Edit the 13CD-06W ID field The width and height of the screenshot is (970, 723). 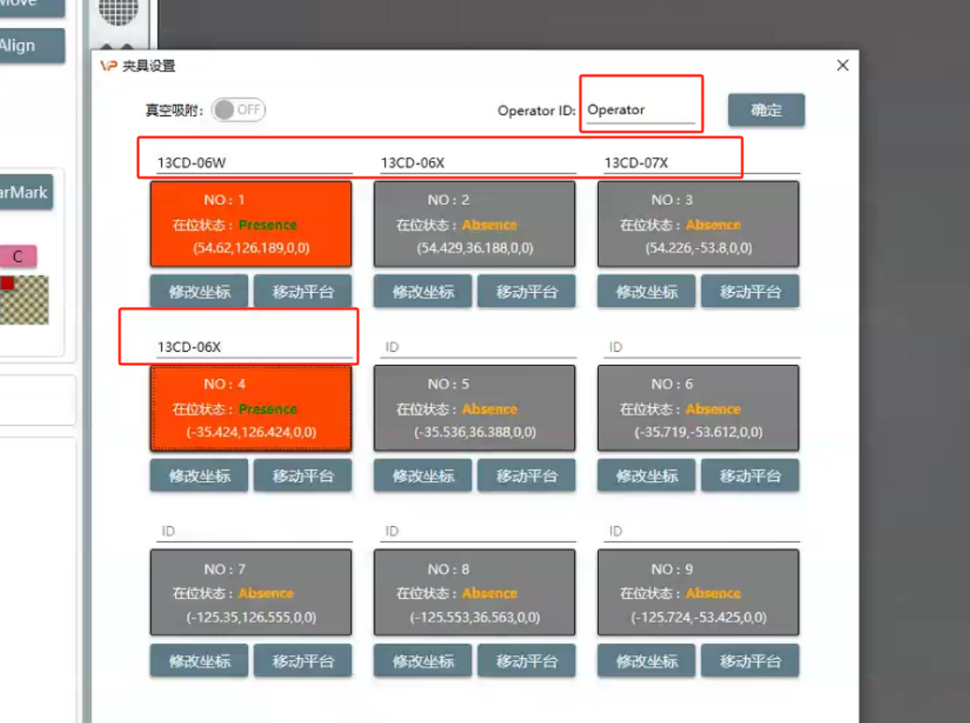[251, 163]
